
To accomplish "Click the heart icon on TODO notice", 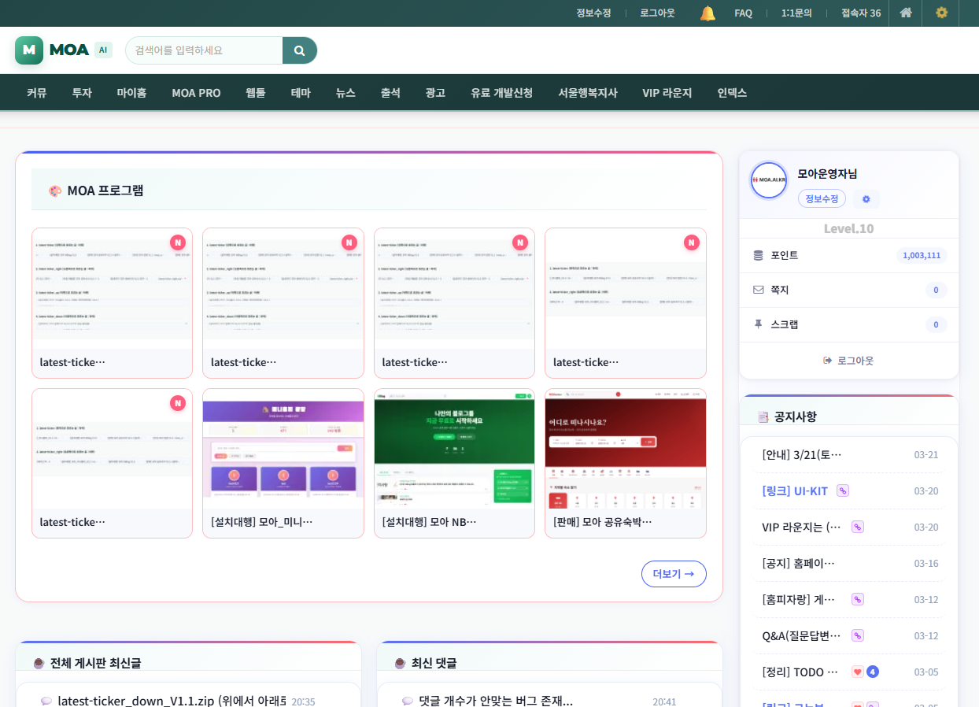I will coord(857,672).
